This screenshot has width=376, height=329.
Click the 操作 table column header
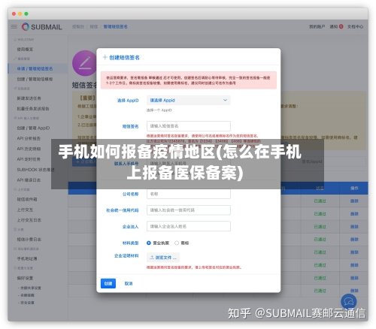354,188
